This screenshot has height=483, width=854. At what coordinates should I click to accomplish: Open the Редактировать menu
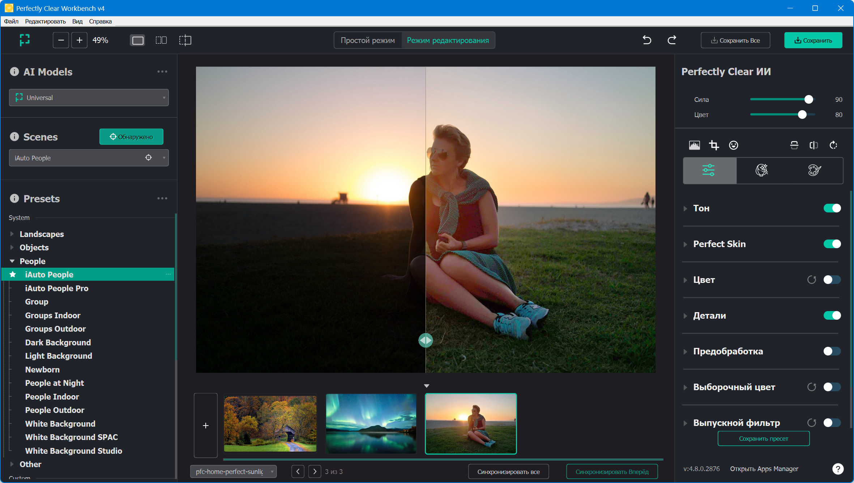45,21
